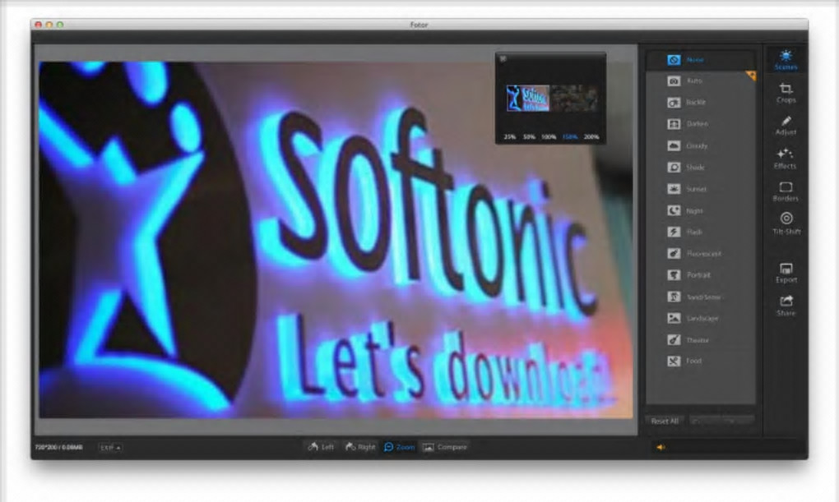Set zoom to 50%
The height and width of the screenshot is (502, 839).
point(529,137)
